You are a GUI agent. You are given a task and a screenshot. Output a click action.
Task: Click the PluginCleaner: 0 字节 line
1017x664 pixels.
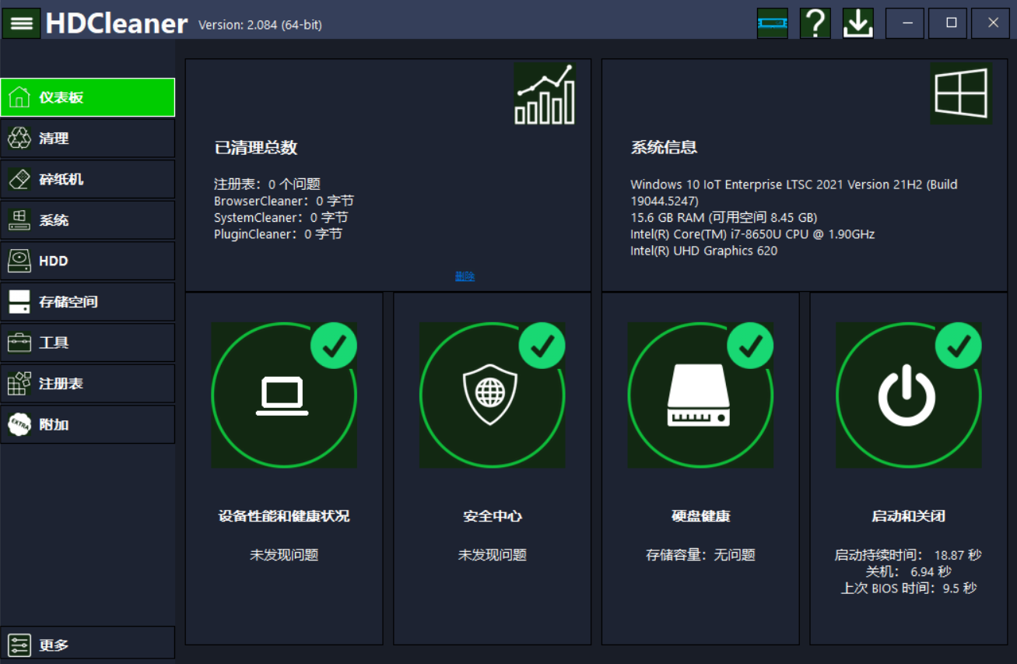tap(278, 234)
